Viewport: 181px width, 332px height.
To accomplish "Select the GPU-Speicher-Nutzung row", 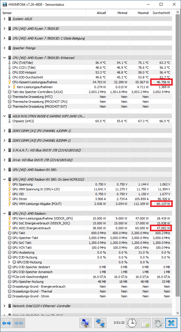I will click(86, 282).
